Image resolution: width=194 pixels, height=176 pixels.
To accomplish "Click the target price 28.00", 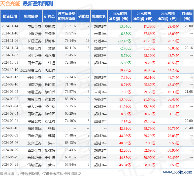I will click(189, 26).
